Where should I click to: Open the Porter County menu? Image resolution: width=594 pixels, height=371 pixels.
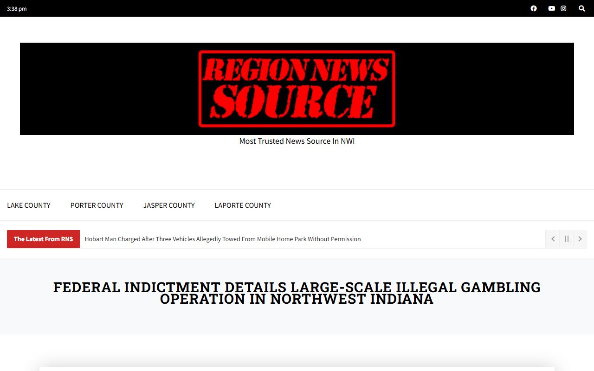click(x=97, y=205)
